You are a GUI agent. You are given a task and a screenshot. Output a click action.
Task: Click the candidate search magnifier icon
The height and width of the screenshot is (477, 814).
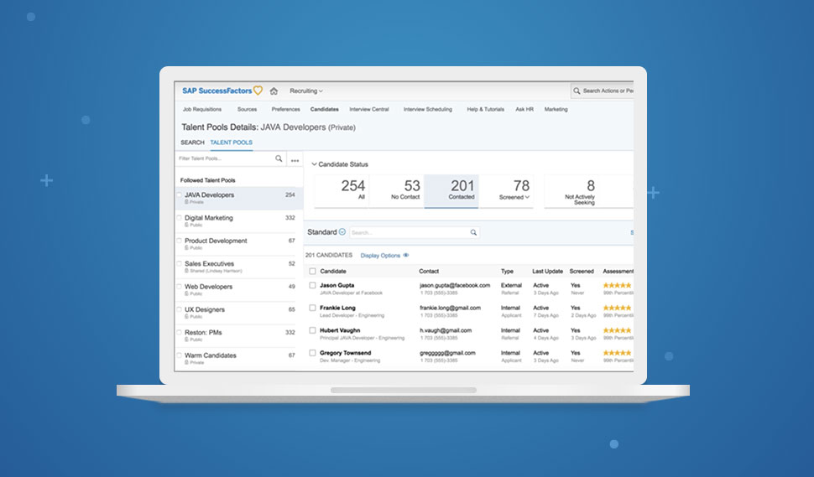(473, 232)
